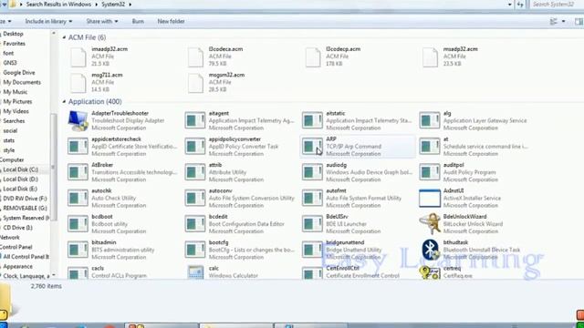Screen dimensions: 584x328
Task: Open Control Panel in navigation pane
Action: coord(16,247)
